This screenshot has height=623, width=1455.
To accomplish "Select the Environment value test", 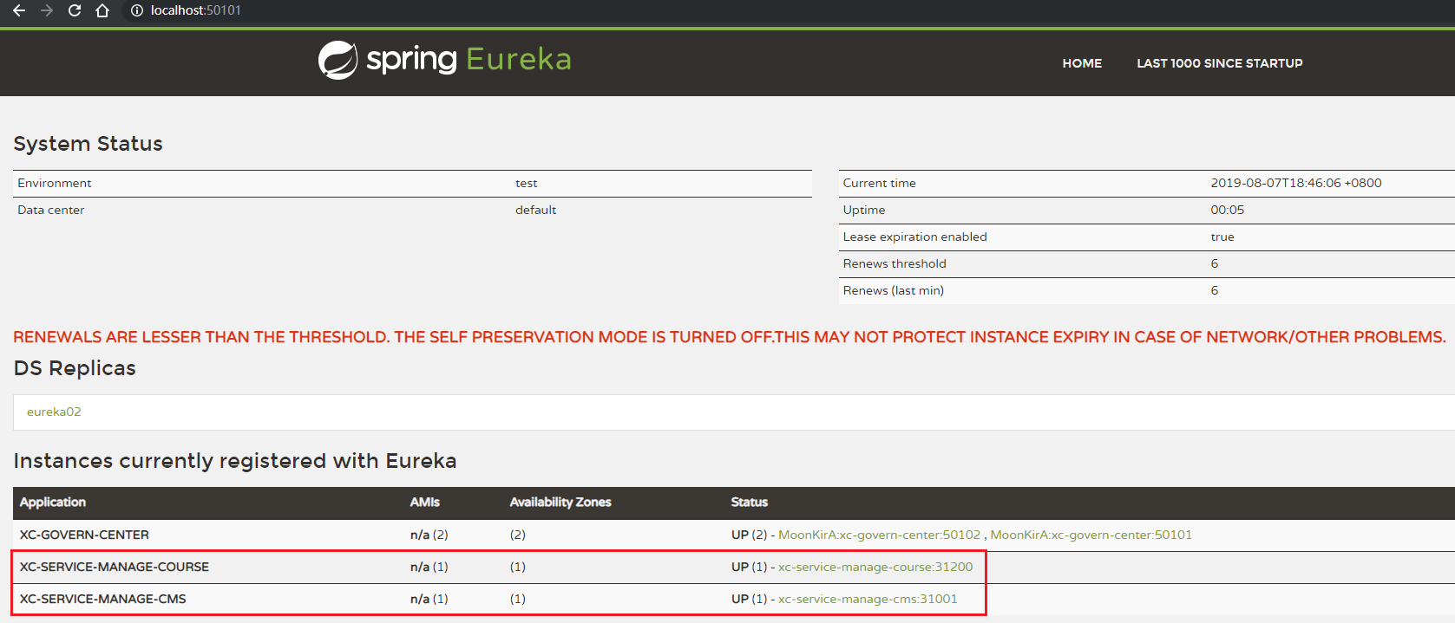I will point(527,183).
